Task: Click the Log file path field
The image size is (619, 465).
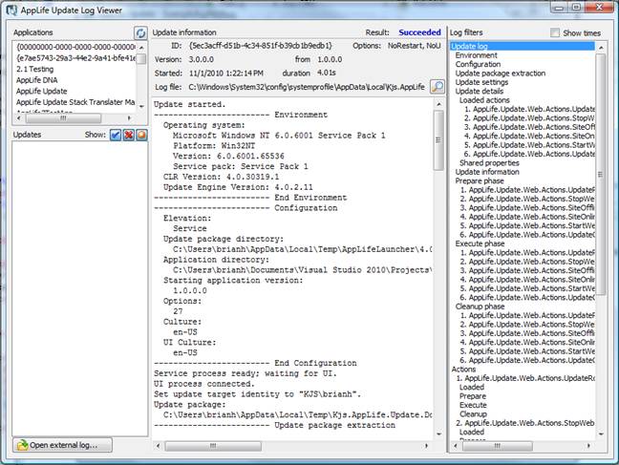Action: 307,87
